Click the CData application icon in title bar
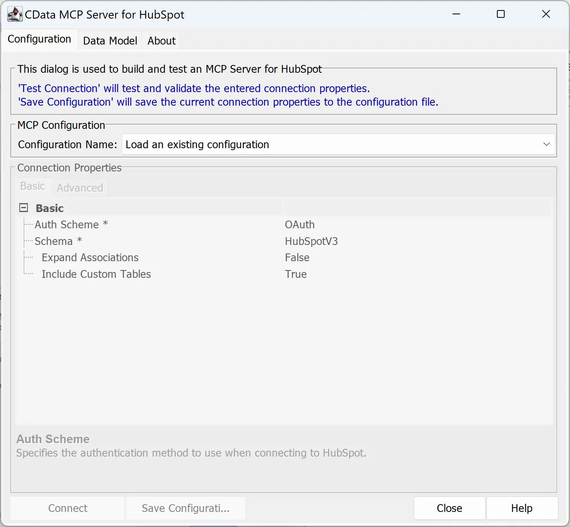 14,14
